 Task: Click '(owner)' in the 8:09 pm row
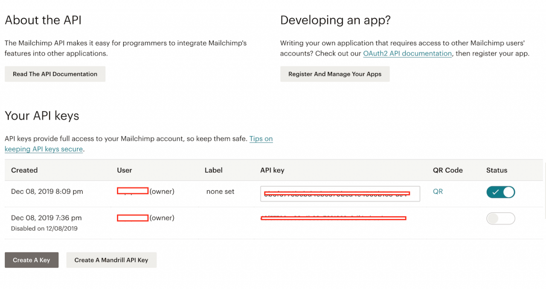(162, 192)
